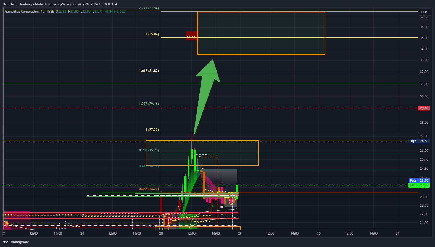Click 27.00 on the price axis
The image size is (435, 247).
point(424,136)
